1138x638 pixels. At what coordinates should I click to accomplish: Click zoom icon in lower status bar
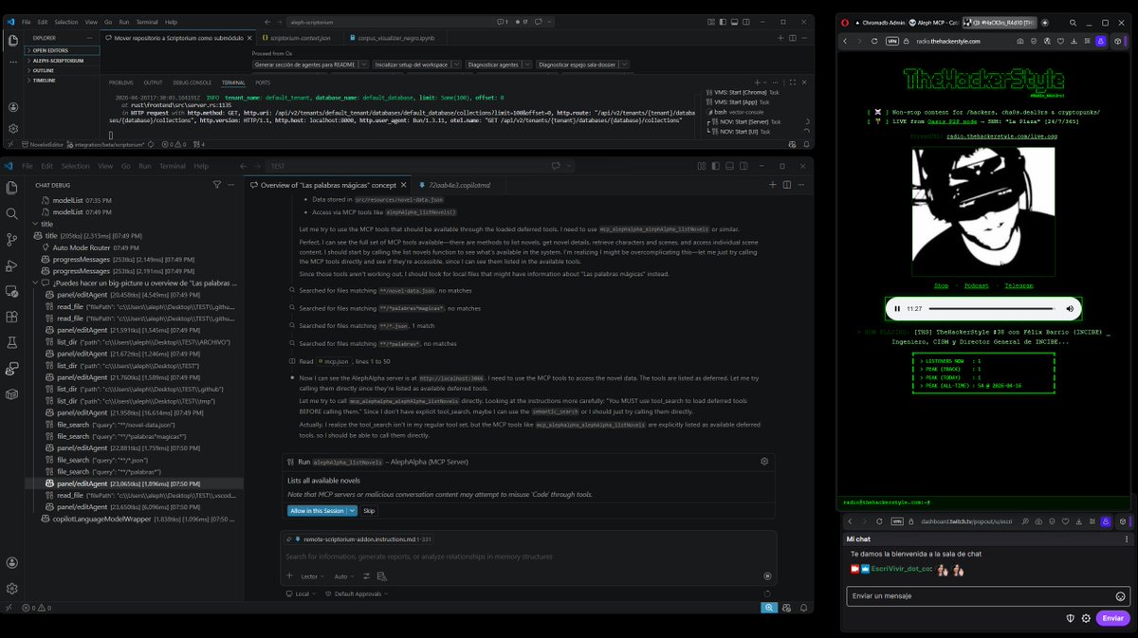pyautogui.click(x=769, y=608)
